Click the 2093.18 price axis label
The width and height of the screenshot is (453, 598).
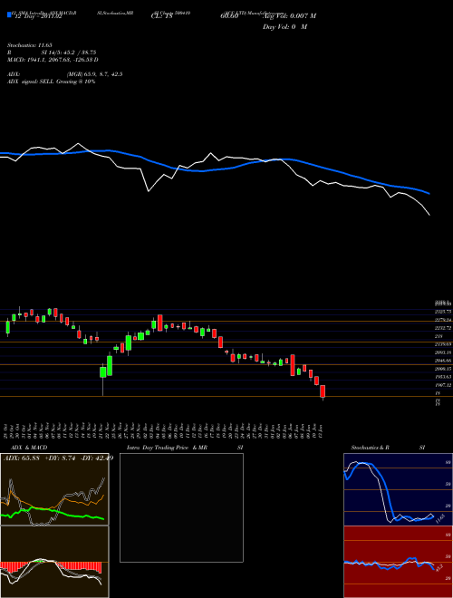(443, 352)
